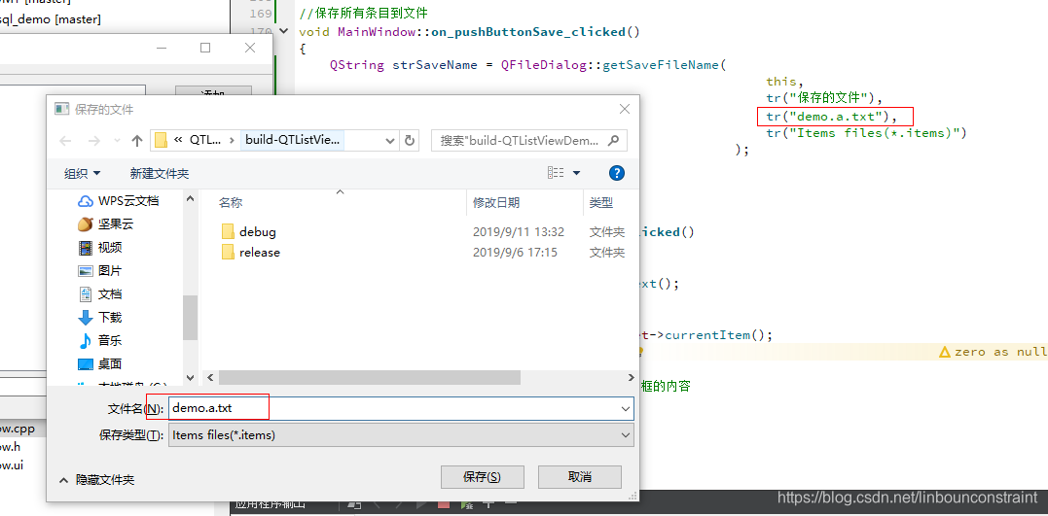This screenshot has height=516, width=1048.
Task: Click 2019/9/11 13:32 date of debug
Action: tap(519, 232)
